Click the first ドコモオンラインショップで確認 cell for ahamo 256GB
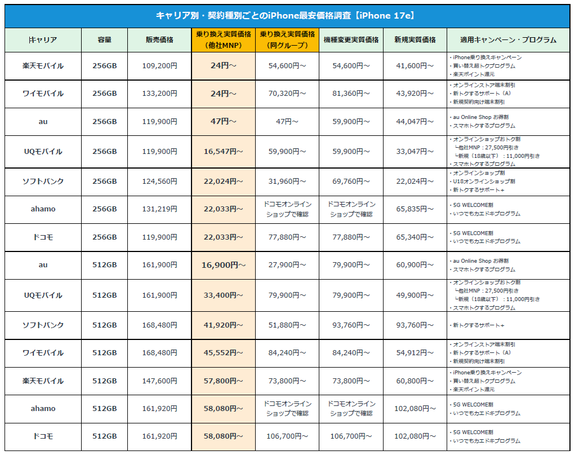 coord(287,209)
